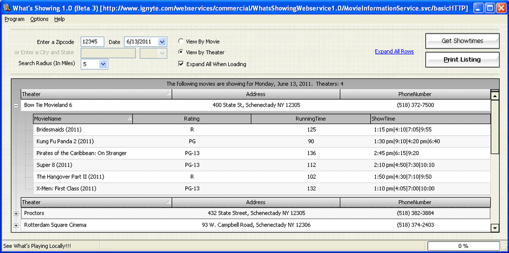The width and height of the screenshot is (509, 253).
Task: Click the Rotterdam phone number (518) 374-2403
Action: 415,225
